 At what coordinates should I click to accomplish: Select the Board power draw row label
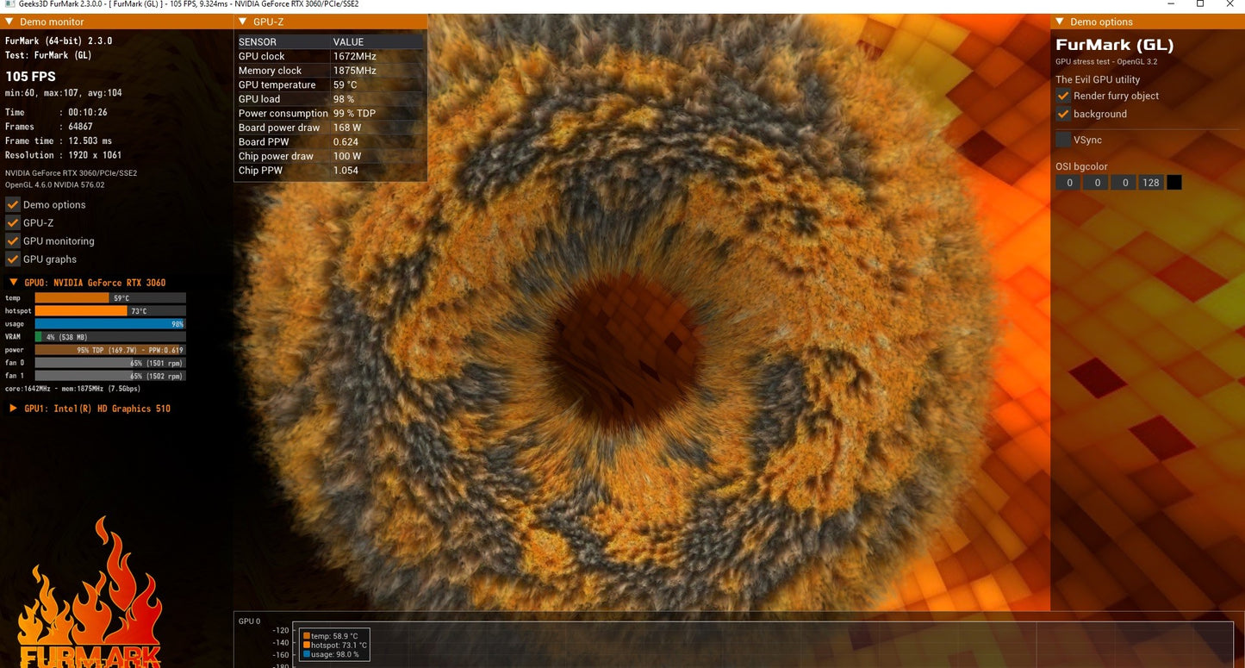281,128
